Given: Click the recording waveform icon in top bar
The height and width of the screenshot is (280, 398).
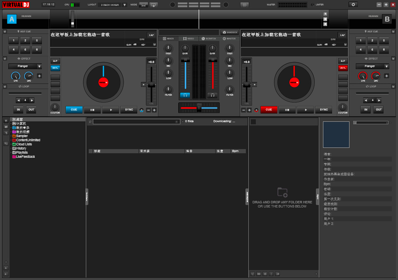Looking at the screenshot, I should [245, 5].
